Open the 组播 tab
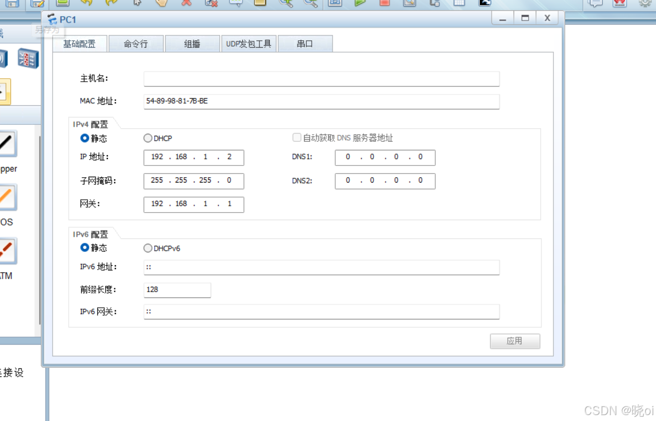The image size is (656, 421). [x=192, y=44]
